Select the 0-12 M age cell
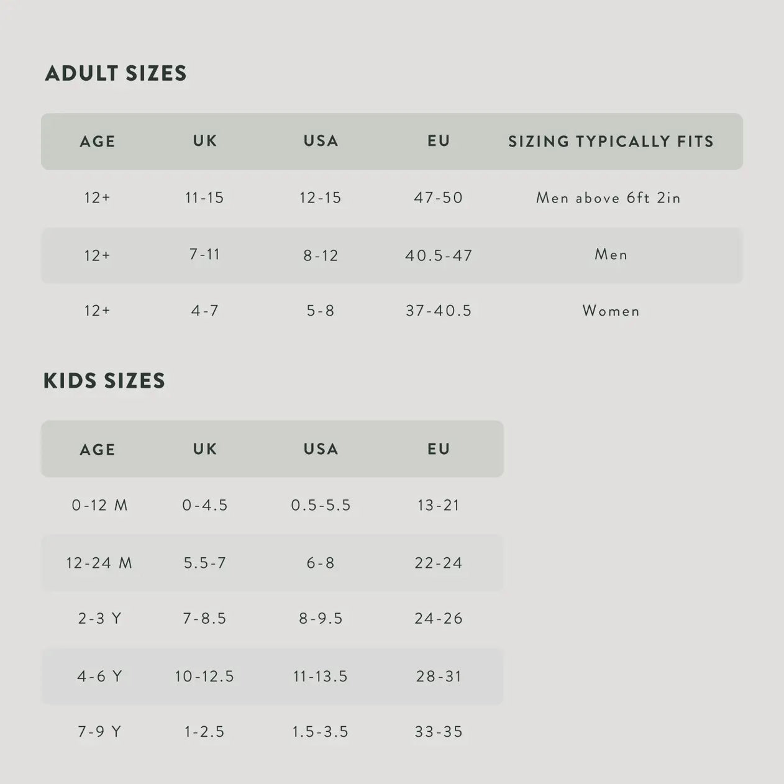 tap(99, 506)
